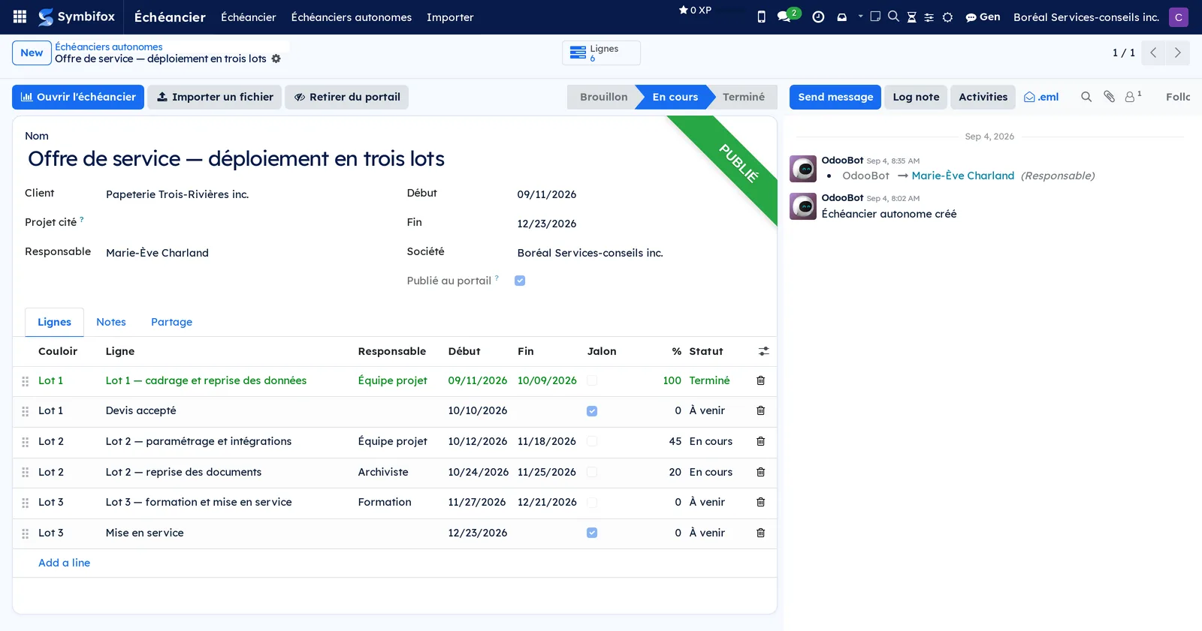
Task: Open the sliders settings icon in top bar
Action: [929, 17]
